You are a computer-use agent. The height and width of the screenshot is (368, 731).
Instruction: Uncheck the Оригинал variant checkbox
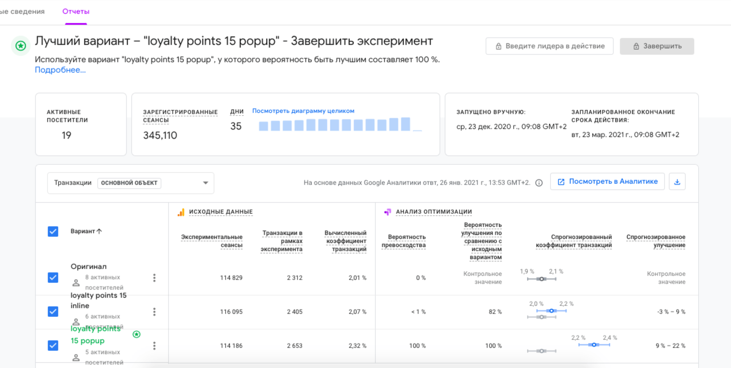[x=53, y=278]
